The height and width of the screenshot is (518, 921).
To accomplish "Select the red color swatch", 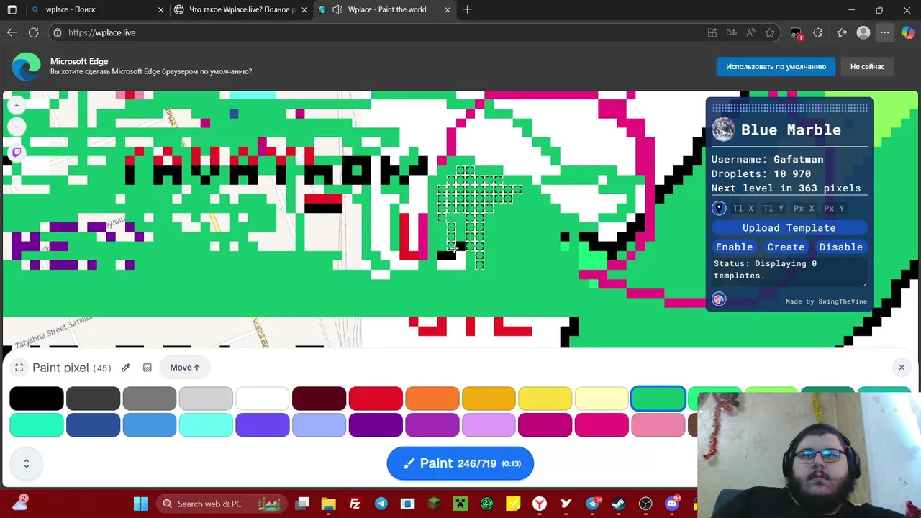I will (x=376, y=399).
